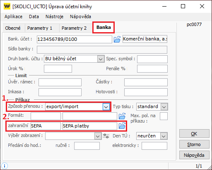Confirm with the OK button
This screenshot has height=170, width=212.
(x=194, y=134)
